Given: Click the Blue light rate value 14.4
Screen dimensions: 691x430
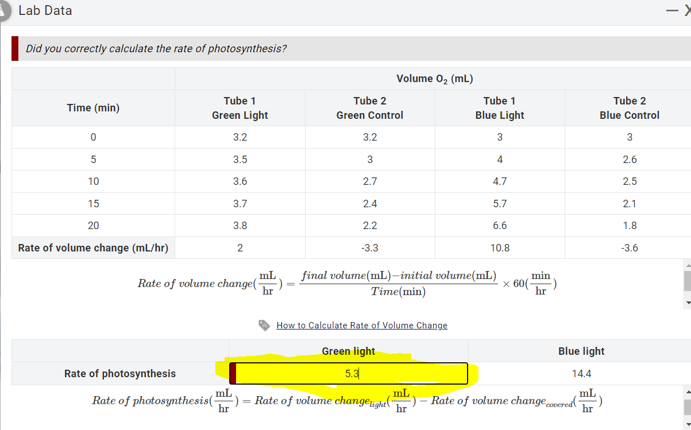Looking at the screenshot, I should (582, 373).
